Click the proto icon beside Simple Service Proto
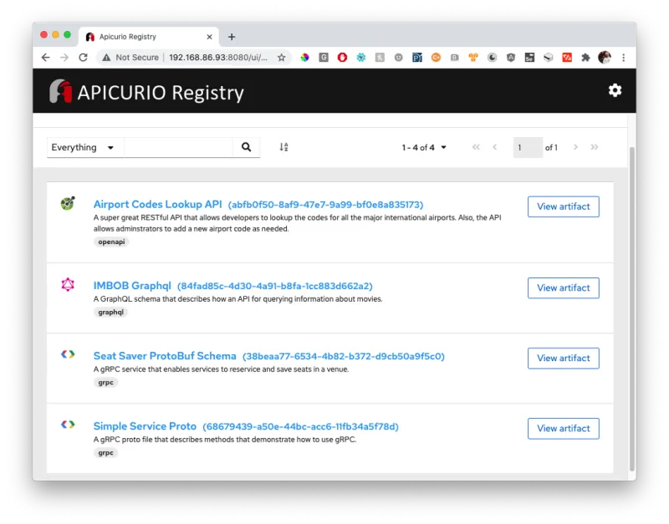Screen dimensions: 669x524 coord(67,424)
